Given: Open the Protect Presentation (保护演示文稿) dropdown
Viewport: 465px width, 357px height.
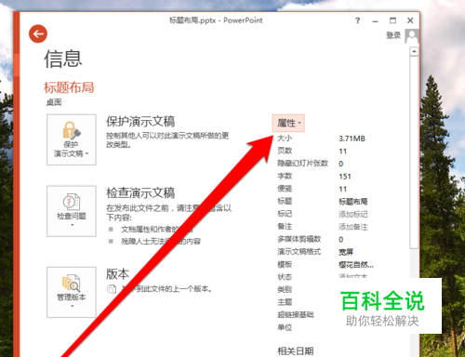Looking at the screenshot, I should click(x=72, y=139).
